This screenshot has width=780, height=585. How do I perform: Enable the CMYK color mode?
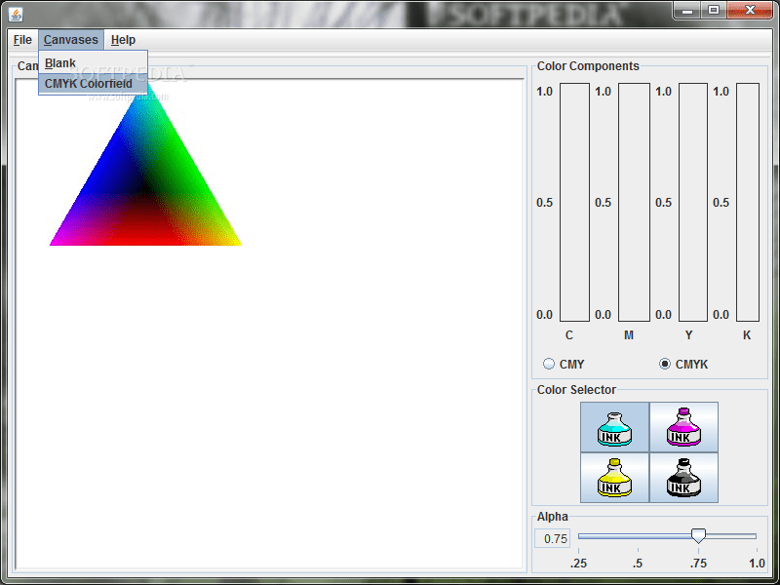(x=666, y=364)
